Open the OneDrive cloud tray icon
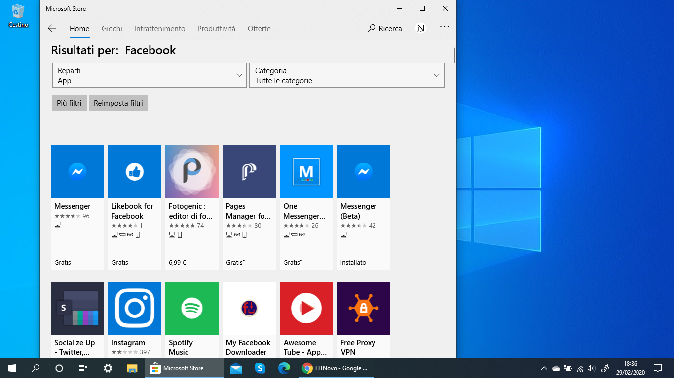 pos(556,368)
